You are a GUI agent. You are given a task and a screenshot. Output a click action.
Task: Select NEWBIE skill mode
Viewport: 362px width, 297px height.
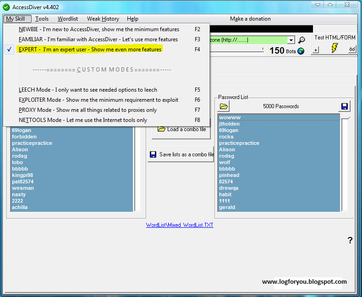tap(106, 29)
